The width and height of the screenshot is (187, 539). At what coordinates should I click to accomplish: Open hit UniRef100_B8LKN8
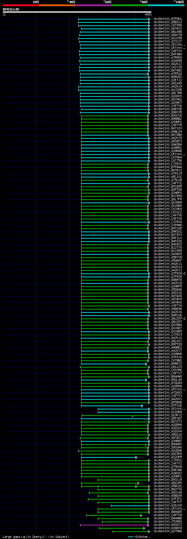[x=168, y=32]
